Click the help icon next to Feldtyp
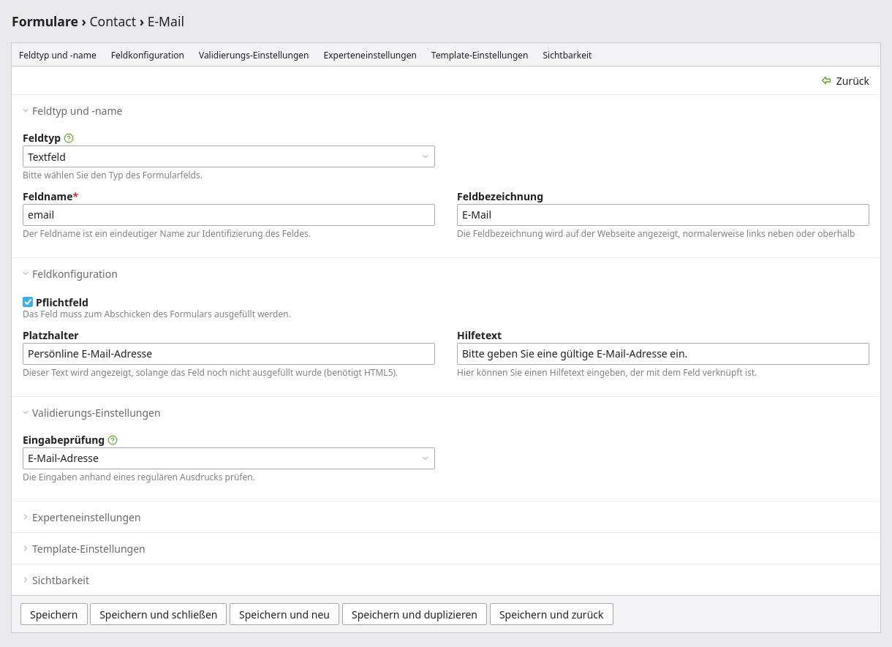The image size is (892, 647). (x=69, y=138)
